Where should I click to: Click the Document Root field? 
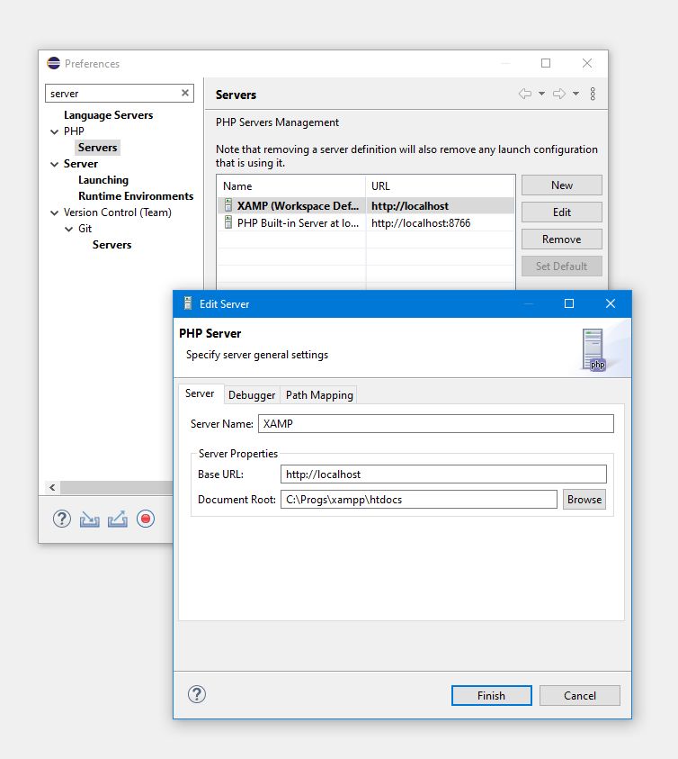point(419,500)
